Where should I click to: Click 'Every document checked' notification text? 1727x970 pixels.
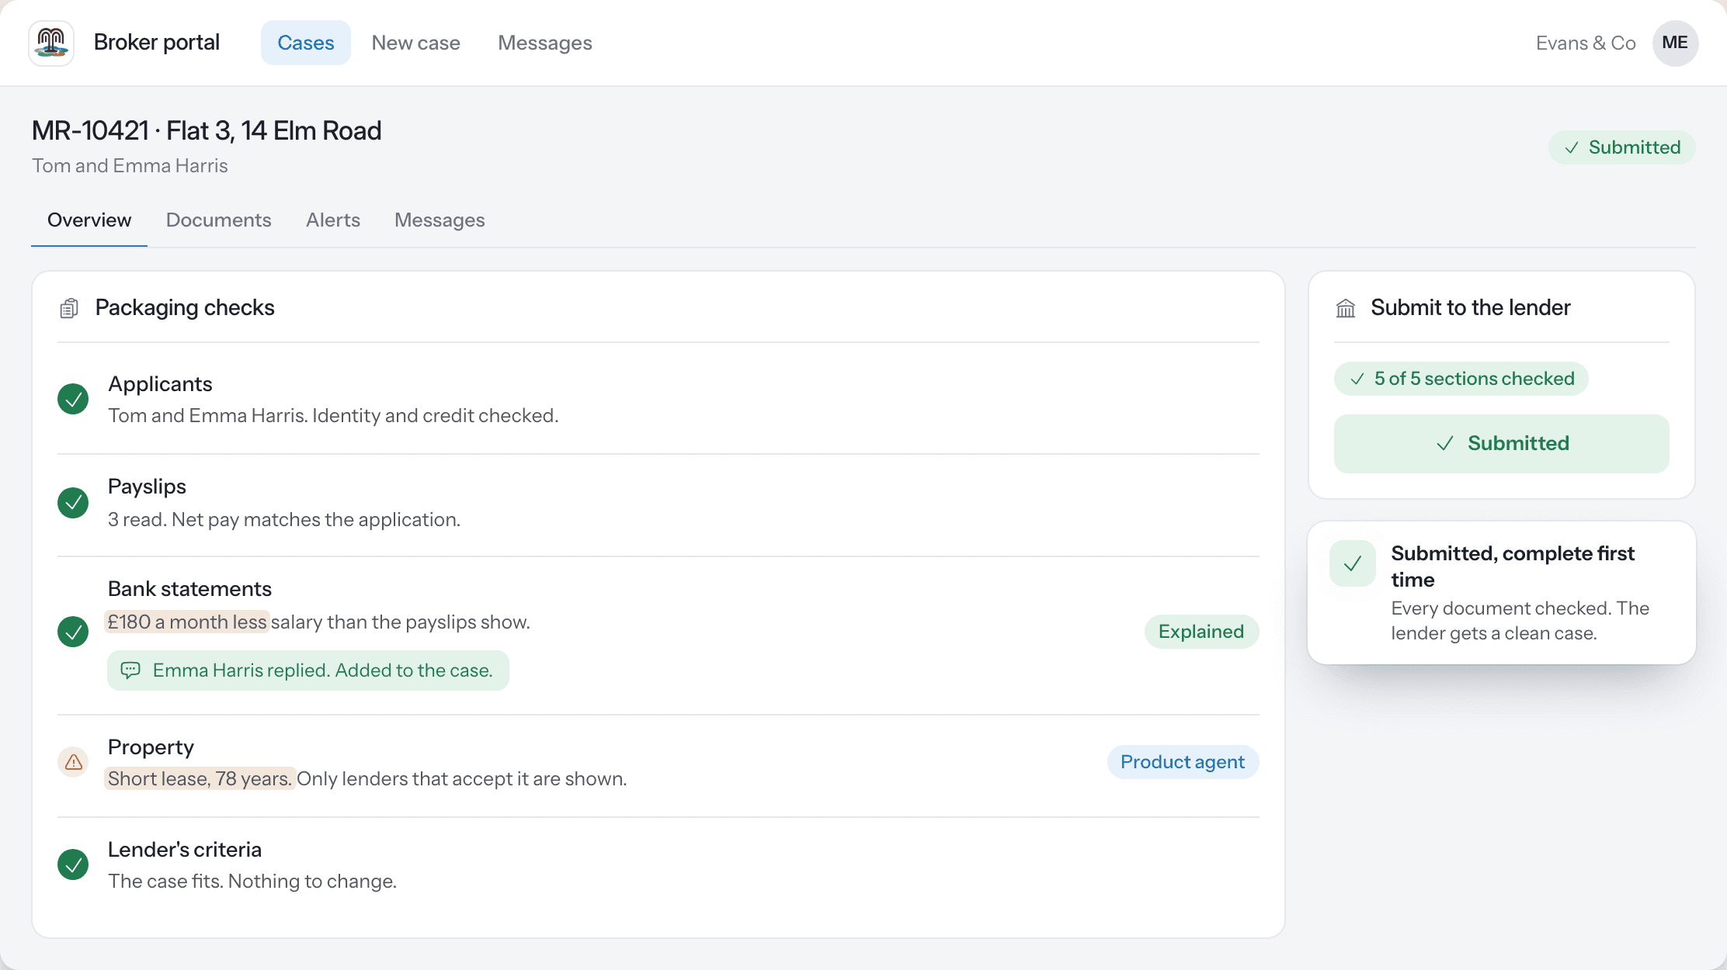coord(1520,621)
